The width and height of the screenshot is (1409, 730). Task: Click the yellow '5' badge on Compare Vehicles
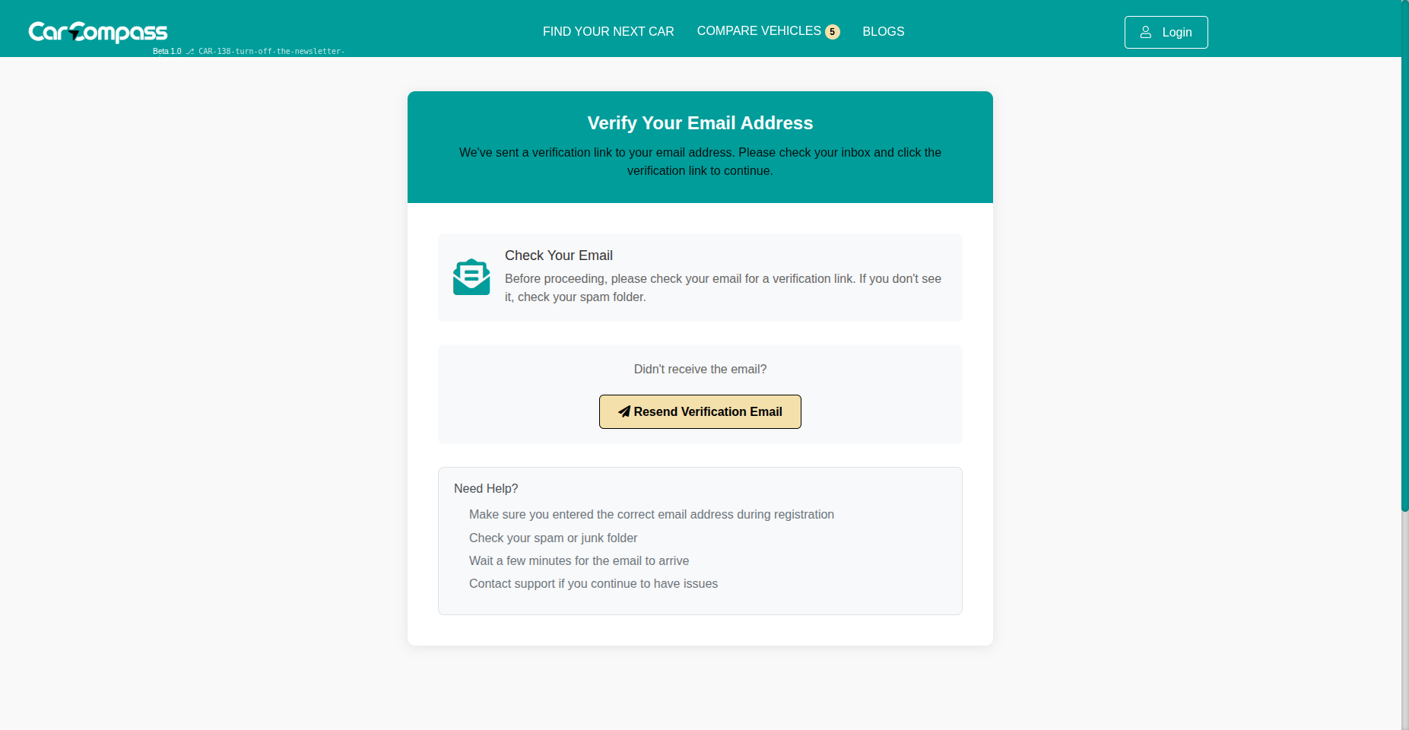(x=833, y=31)
